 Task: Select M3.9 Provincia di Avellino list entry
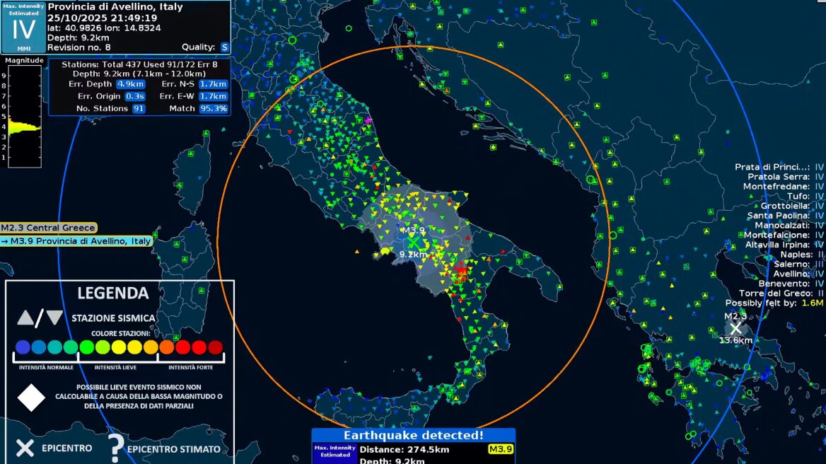pos(76,241)
